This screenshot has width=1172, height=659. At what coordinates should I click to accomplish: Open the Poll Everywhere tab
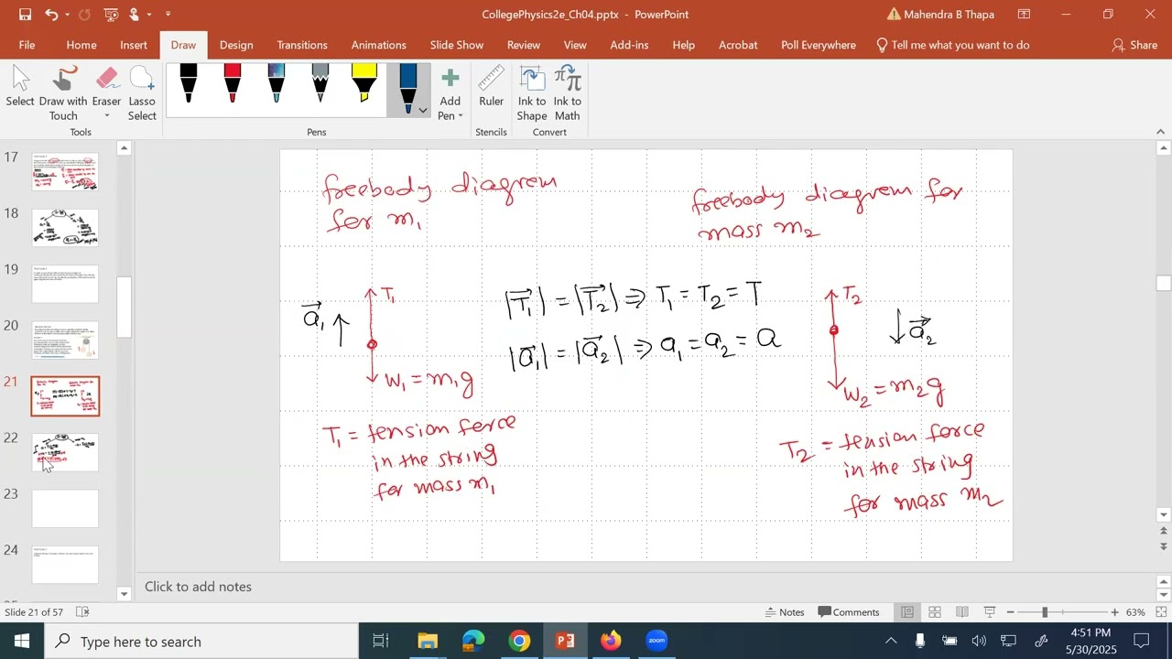819,45
